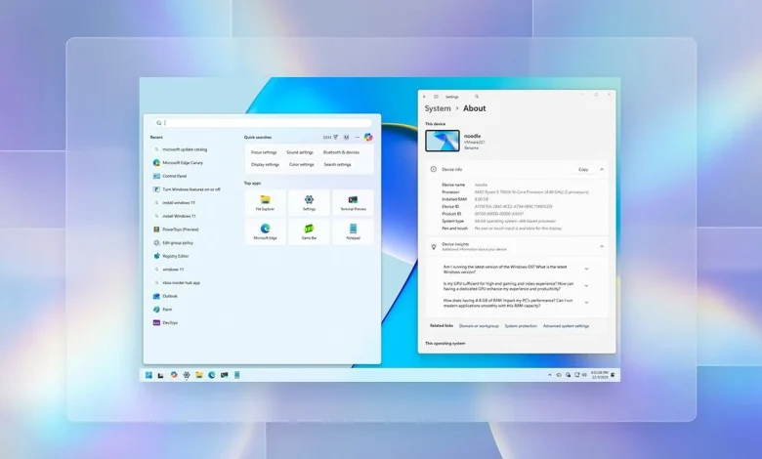Viewport: 762px width, 459px height.
Task: Click the volume icon in system tray
Action: (x=583, y=375)
